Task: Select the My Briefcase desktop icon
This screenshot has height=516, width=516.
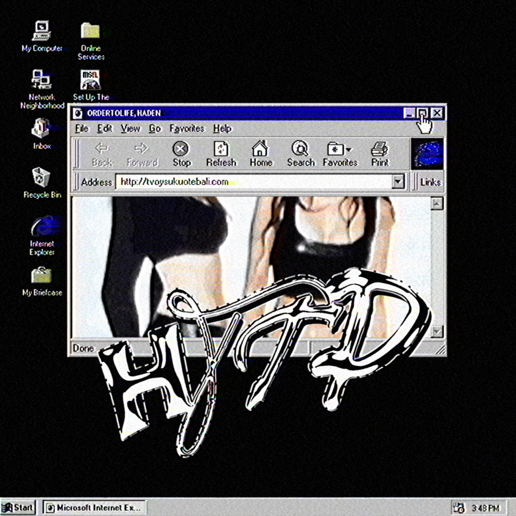Action: [x=41, y=275]
